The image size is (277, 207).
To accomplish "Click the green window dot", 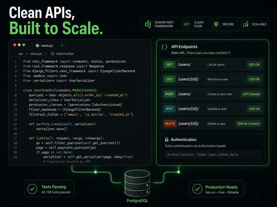I will click(x=24, y=45).
